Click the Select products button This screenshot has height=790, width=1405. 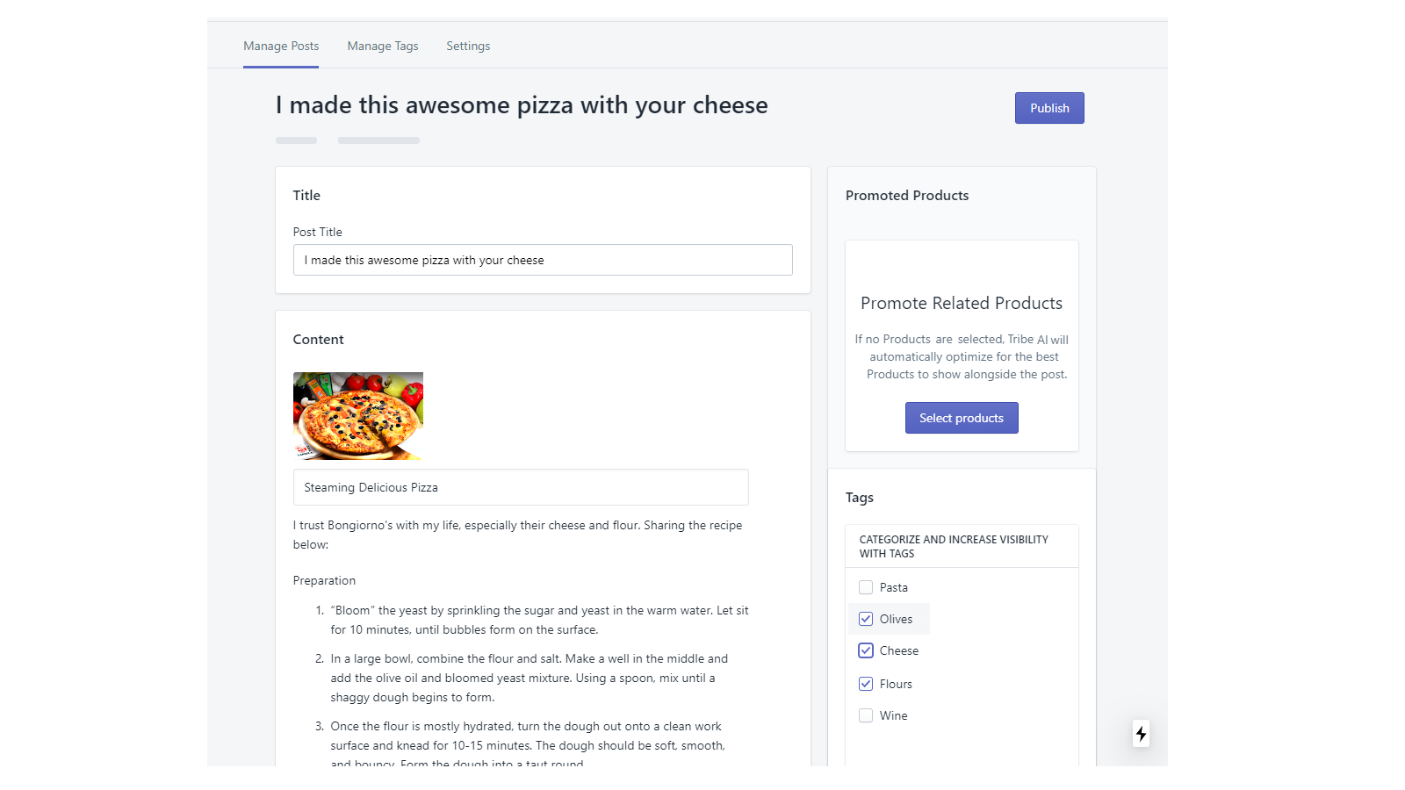962,418
